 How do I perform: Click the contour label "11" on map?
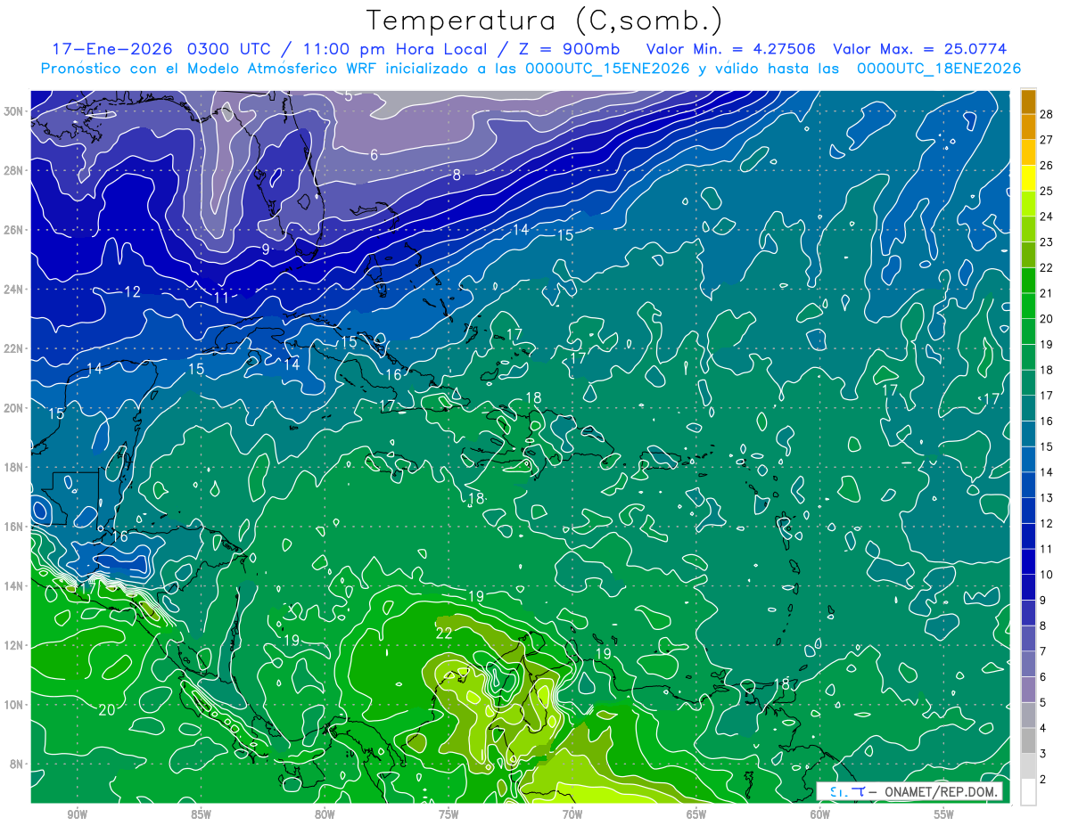pyautogui.click(x=222, y=298)
